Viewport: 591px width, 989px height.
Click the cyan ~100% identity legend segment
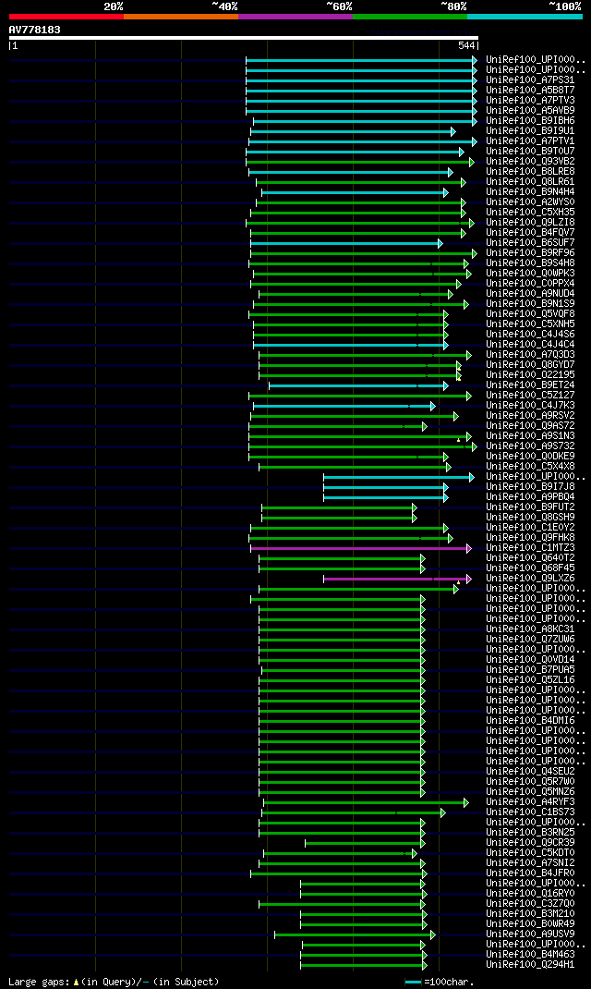(x=525, y=17)
